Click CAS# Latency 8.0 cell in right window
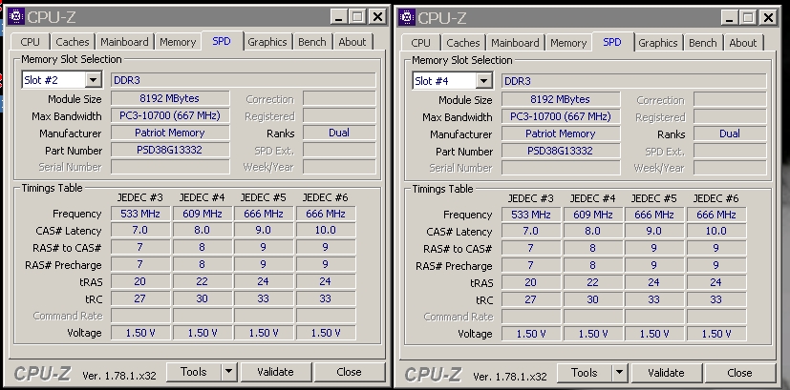The image size is (790, 390). pos(592,232)
